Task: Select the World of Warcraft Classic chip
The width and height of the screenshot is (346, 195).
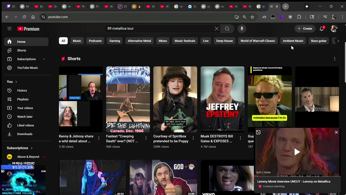Action: point(258,41)
